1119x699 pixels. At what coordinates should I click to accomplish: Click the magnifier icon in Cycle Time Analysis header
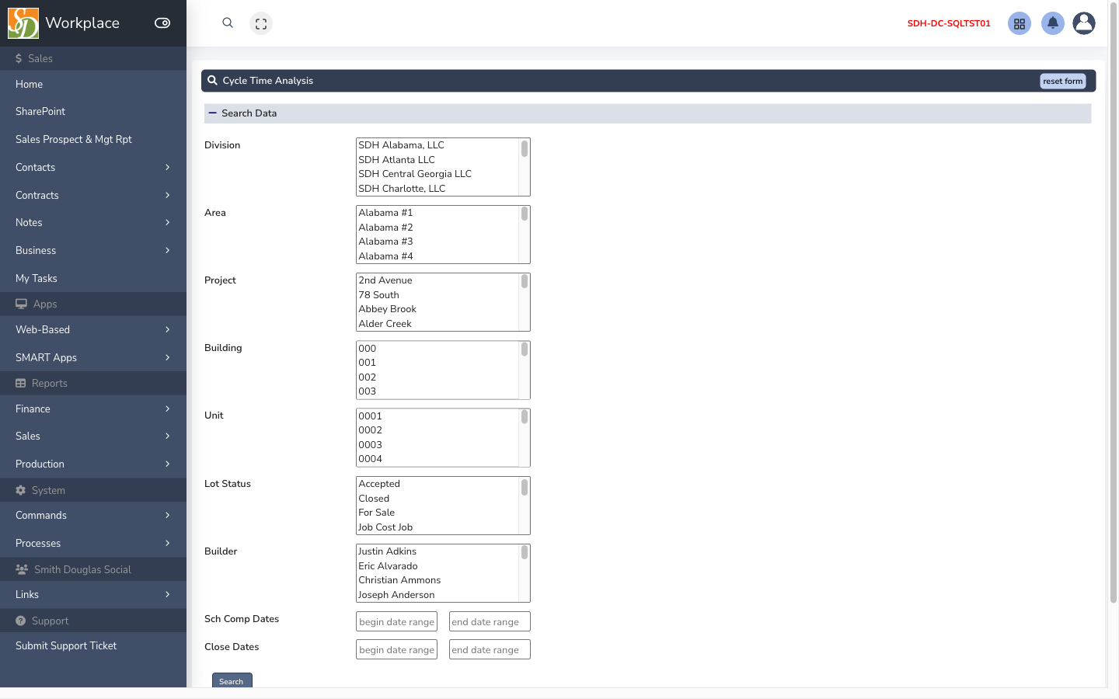(x=212, y=80)
